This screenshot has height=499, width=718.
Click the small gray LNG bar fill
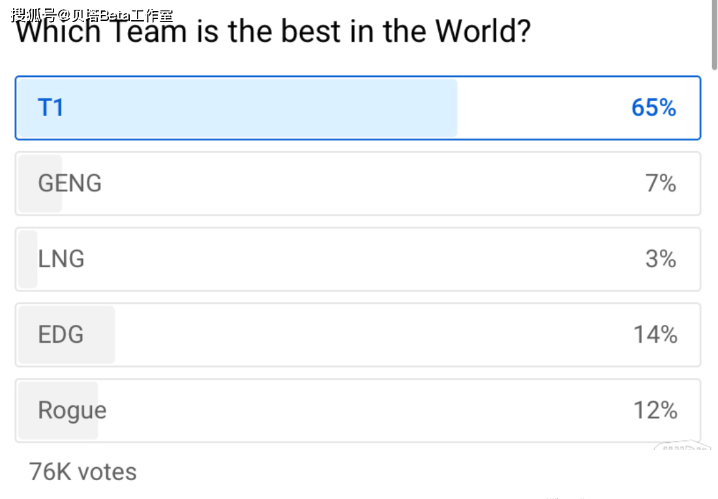pyautogui.click(x=28, y=259)
